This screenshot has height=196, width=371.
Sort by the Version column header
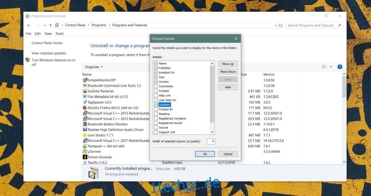(x=269, y=74)
